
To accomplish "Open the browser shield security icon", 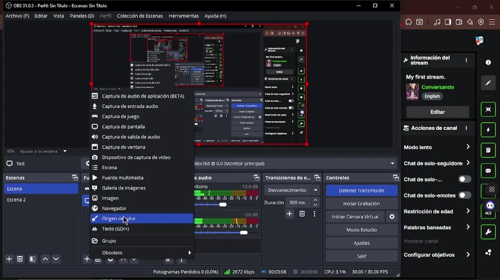I will (x=481, y=22).
